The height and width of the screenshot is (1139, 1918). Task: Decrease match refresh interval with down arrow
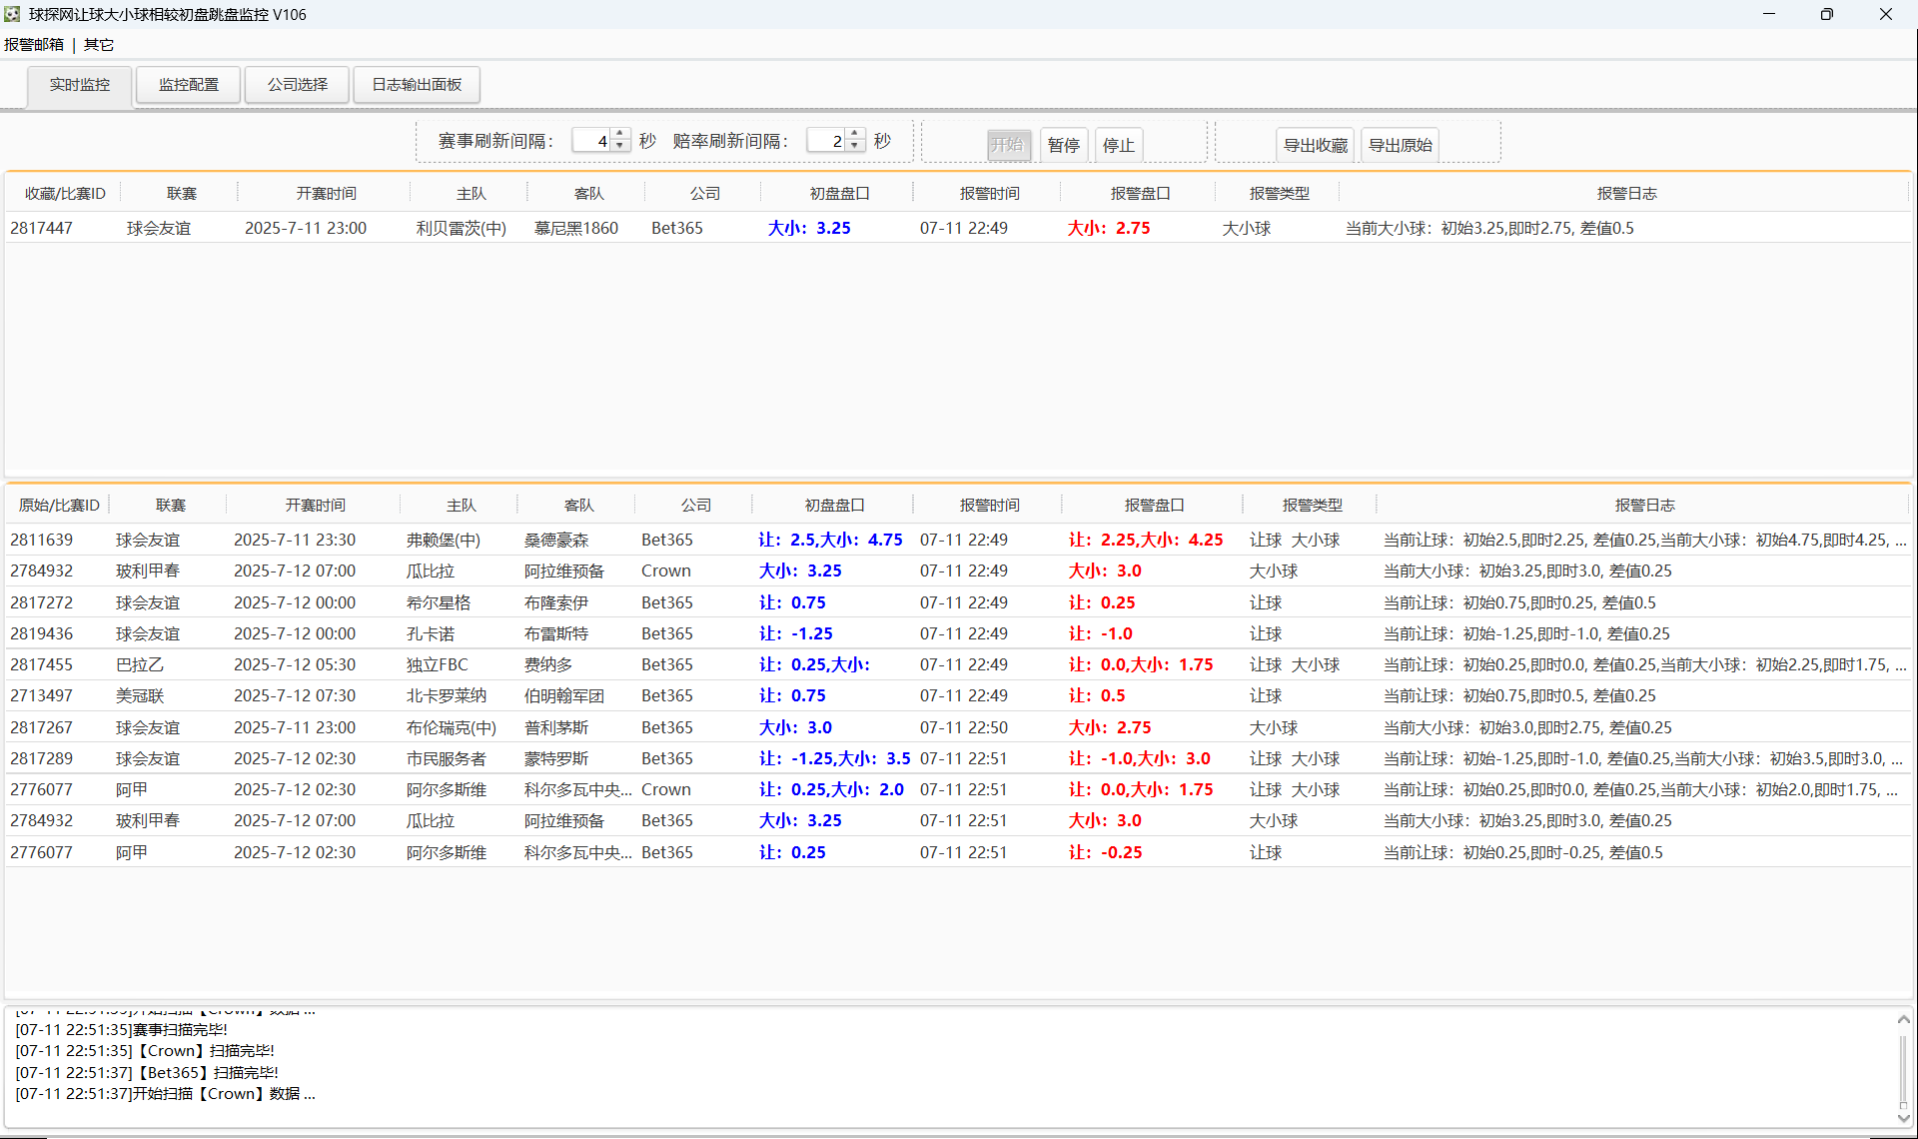pyautogui.click(x=620, y=146)
